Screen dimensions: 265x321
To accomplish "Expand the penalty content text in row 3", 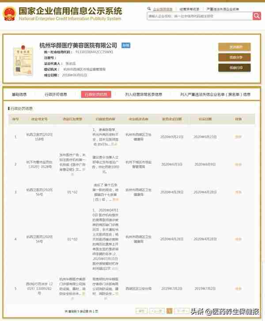I will coord(116,199).
